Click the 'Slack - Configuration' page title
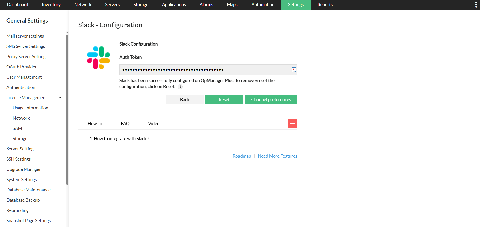Image resolution: width=480 pixels, height=227 pixels. click(110, 25)
